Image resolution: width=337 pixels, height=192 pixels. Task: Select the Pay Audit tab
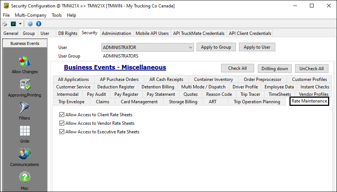(x=96, y=94)
